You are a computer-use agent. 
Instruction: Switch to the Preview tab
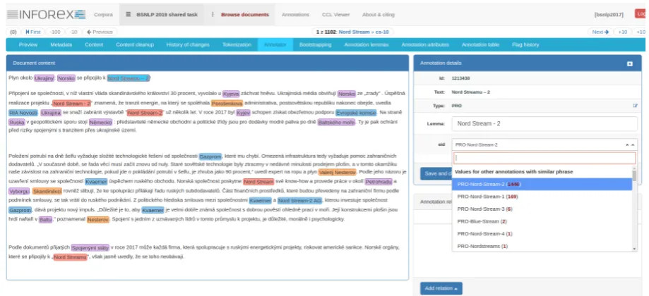[28, 44]
